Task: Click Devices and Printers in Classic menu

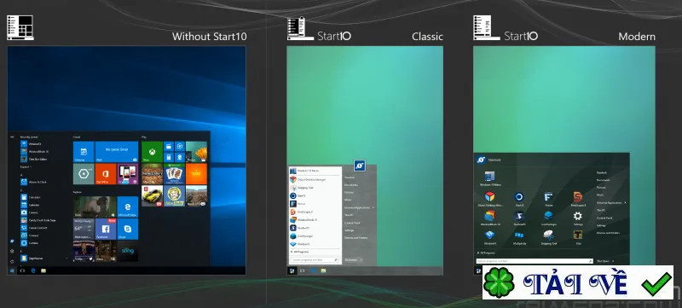Action: [x=355, y=238]
